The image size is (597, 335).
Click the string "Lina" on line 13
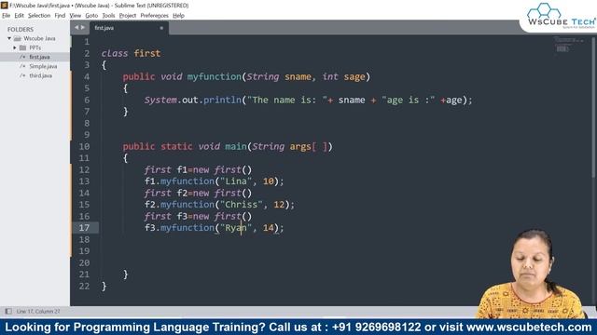click(236, 181)
